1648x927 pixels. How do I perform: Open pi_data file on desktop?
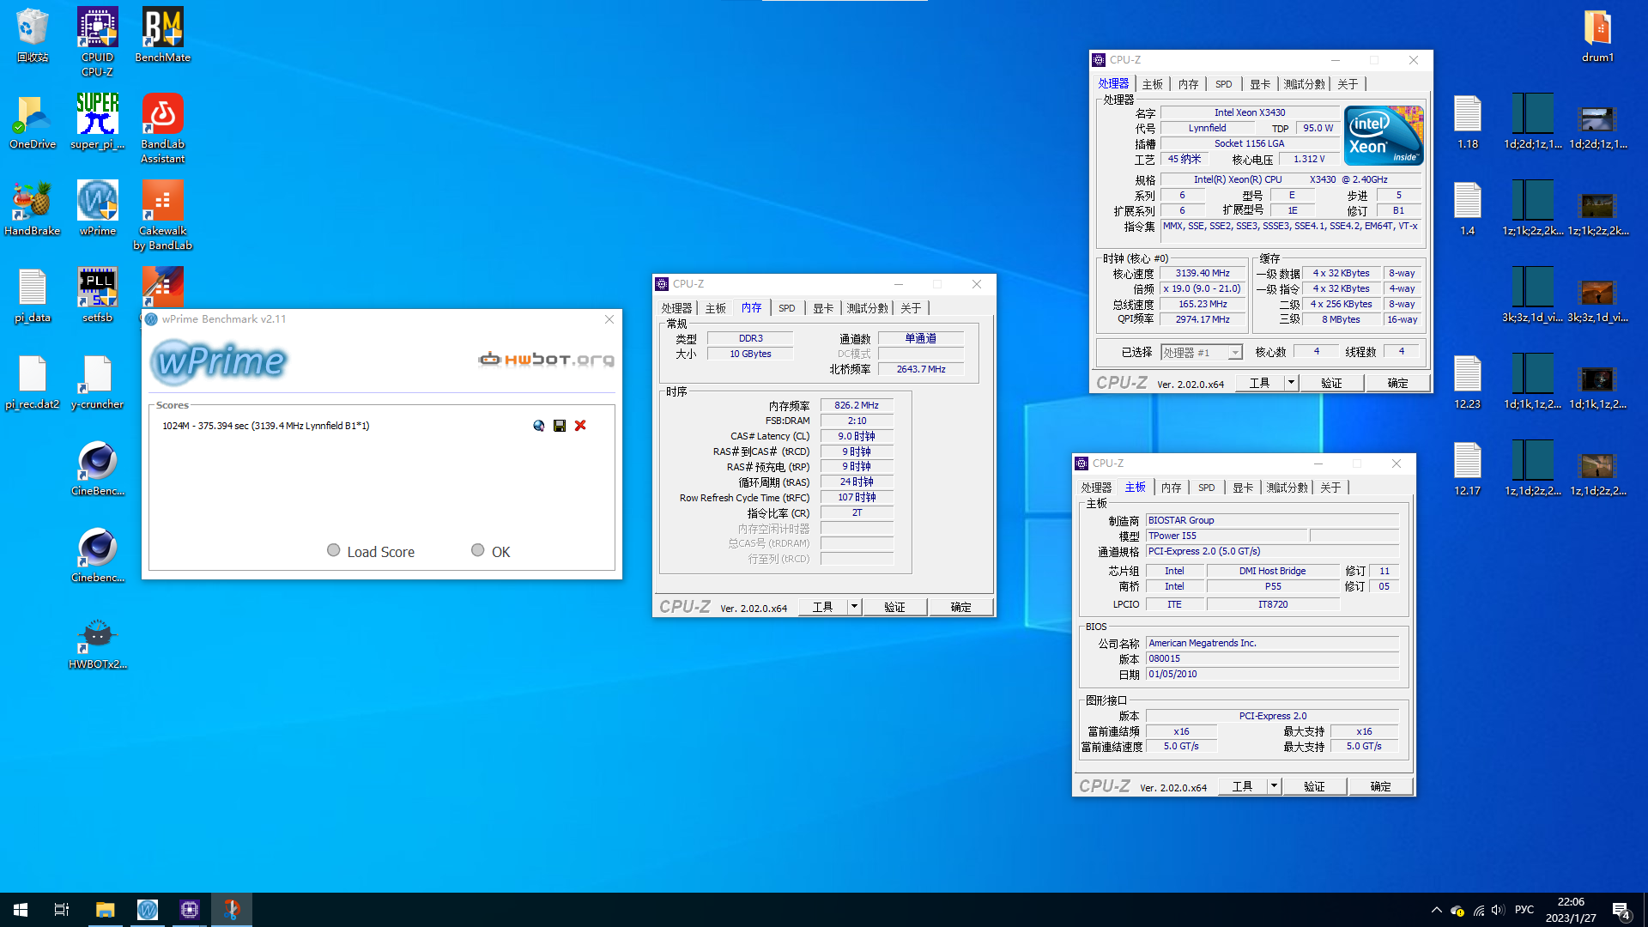coord(33,295)
